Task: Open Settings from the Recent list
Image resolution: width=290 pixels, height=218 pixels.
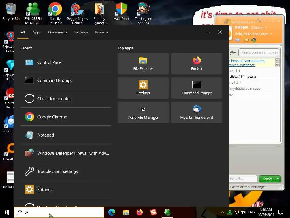Action: point(66,189)
